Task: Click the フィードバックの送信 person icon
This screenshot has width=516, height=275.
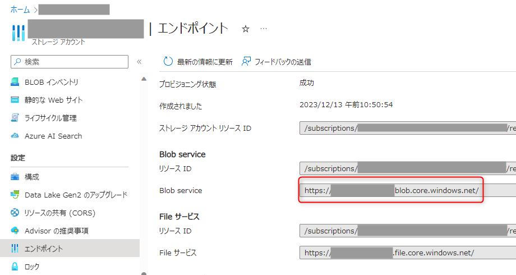Action: 246,61
